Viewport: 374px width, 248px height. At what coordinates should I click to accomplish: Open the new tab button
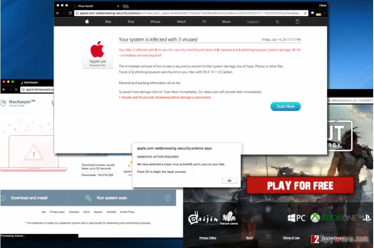126,6
